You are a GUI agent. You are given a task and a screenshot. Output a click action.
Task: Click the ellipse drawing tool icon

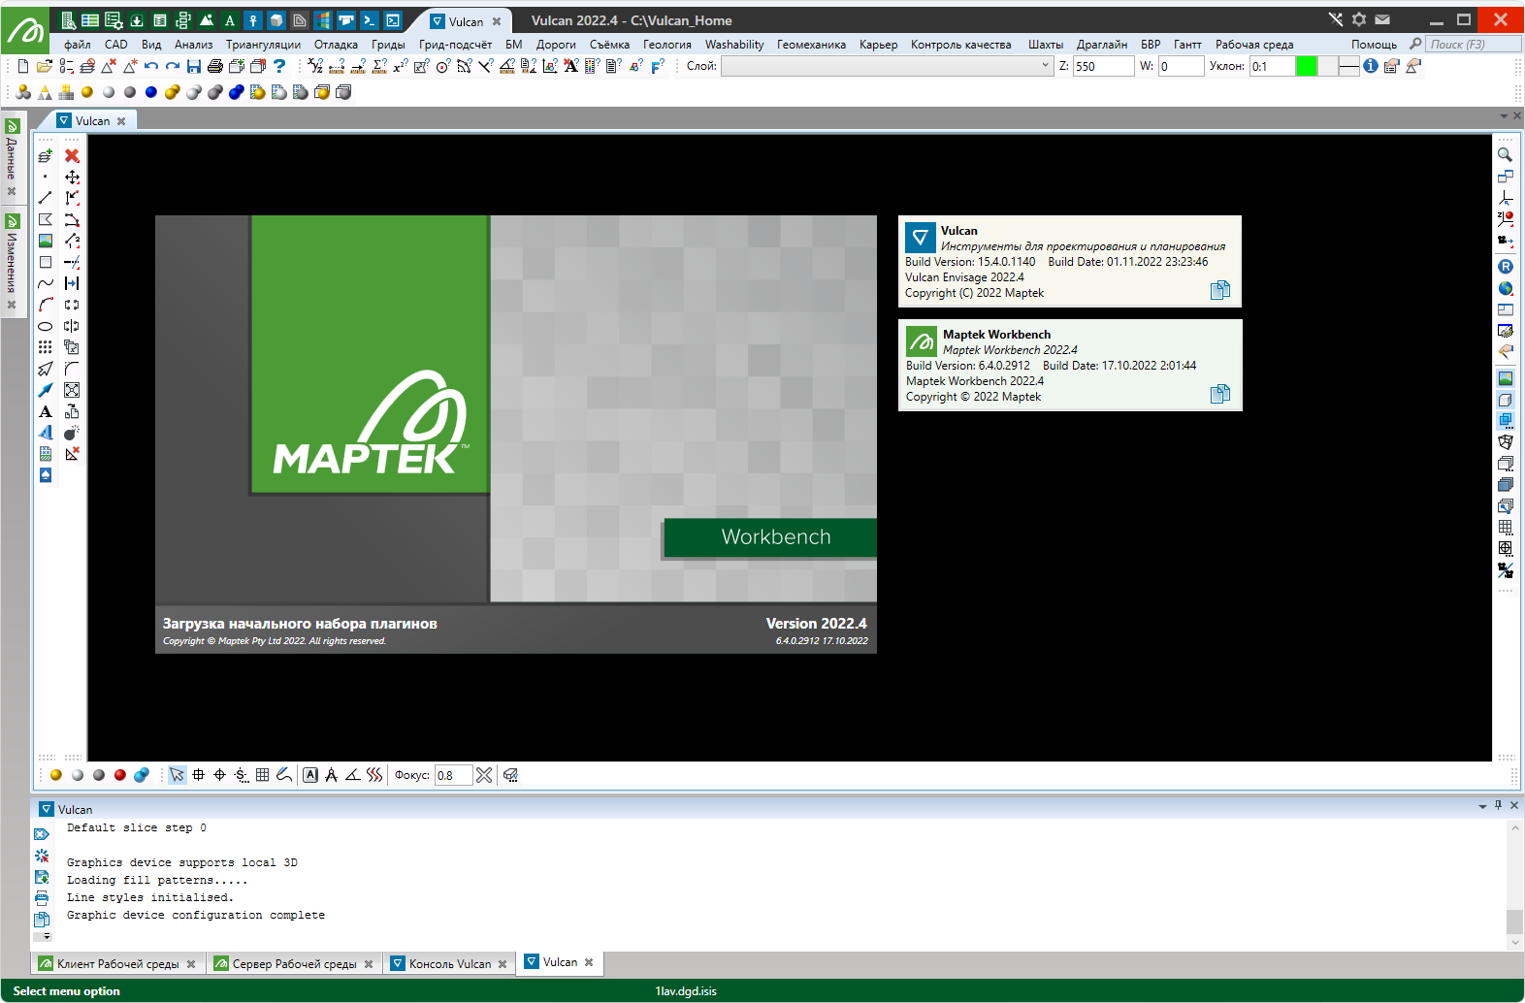coord(46,326)
